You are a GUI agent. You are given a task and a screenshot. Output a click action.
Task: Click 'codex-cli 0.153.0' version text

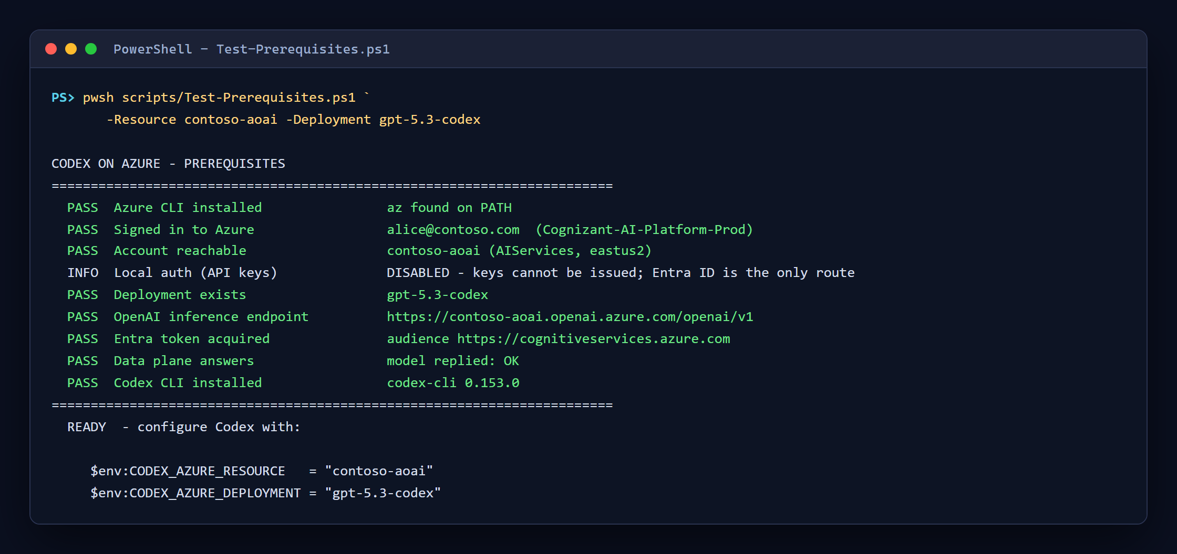tap(453, 383)
